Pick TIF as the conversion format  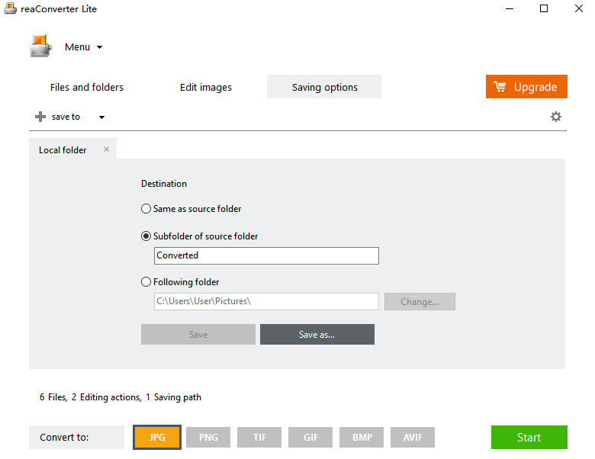click(x=259, y=438)
